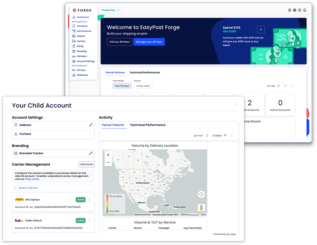Open Reports from the sidebar
The width and height of the screenshot is (317, 245).
click(79, 36)
